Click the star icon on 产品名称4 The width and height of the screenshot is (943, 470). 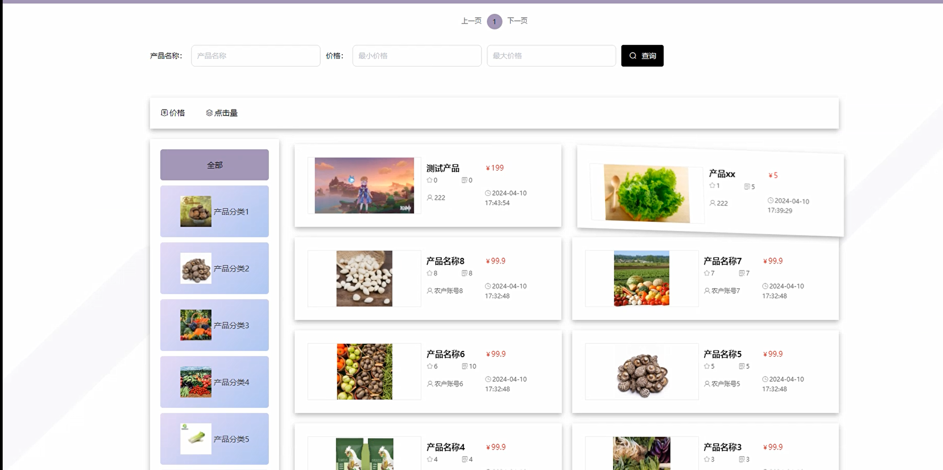click(x=430, y=459)
